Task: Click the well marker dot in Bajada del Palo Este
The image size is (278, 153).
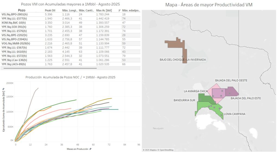Action: (x=229, y=93)
